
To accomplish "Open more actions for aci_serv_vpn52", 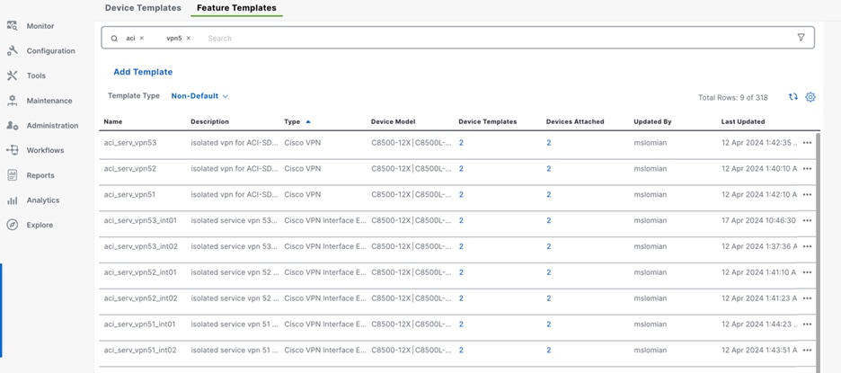I will click(x=807, y=168).
